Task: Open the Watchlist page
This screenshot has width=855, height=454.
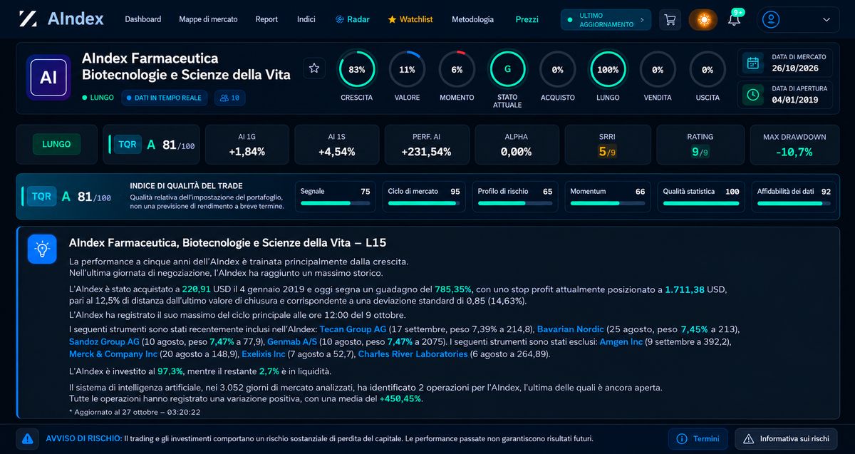Action: click(x=410, y=19)
